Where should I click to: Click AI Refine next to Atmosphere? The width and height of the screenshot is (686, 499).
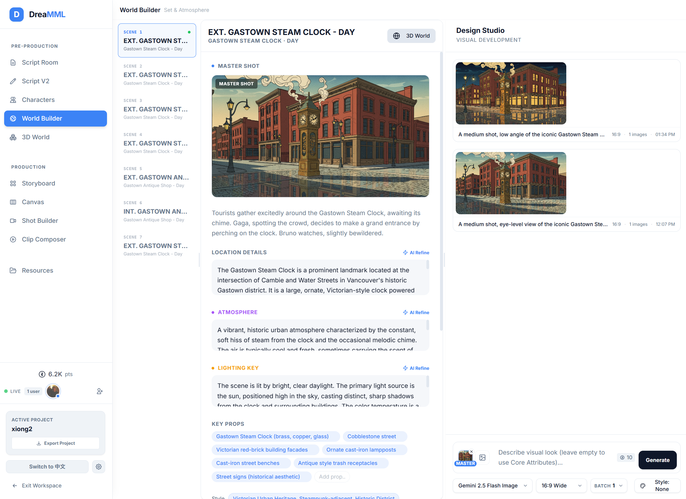[416, 312]
